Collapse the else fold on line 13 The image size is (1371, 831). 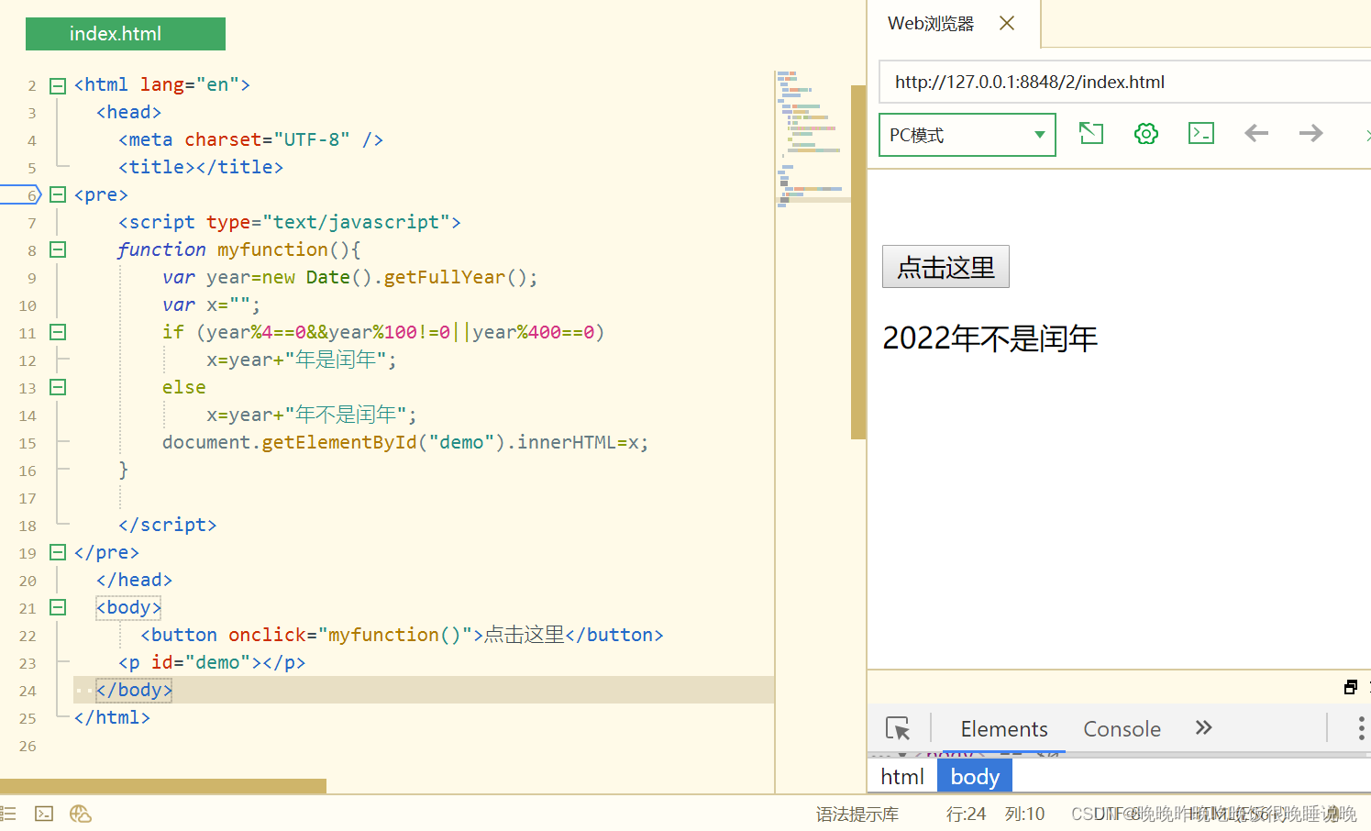[58, 387]
